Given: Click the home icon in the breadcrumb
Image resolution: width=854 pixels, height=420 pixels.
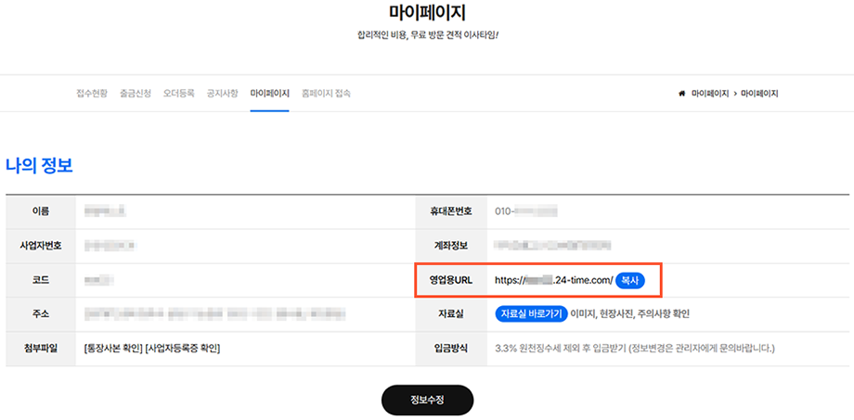Looking at the screenshot, I should (682, 94).
